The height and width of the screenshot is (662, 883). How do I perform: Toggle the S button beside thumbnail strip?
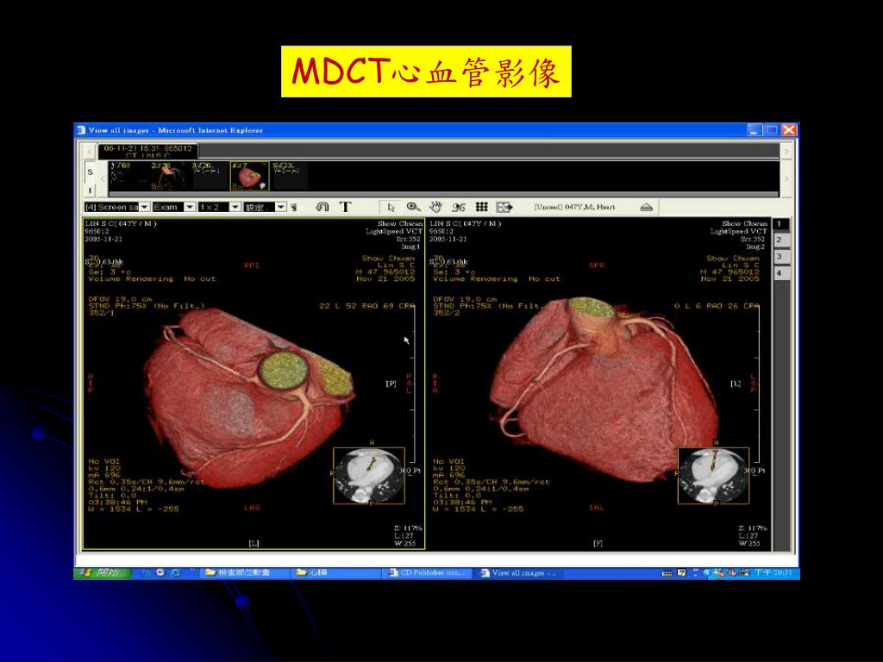[90, 172]
